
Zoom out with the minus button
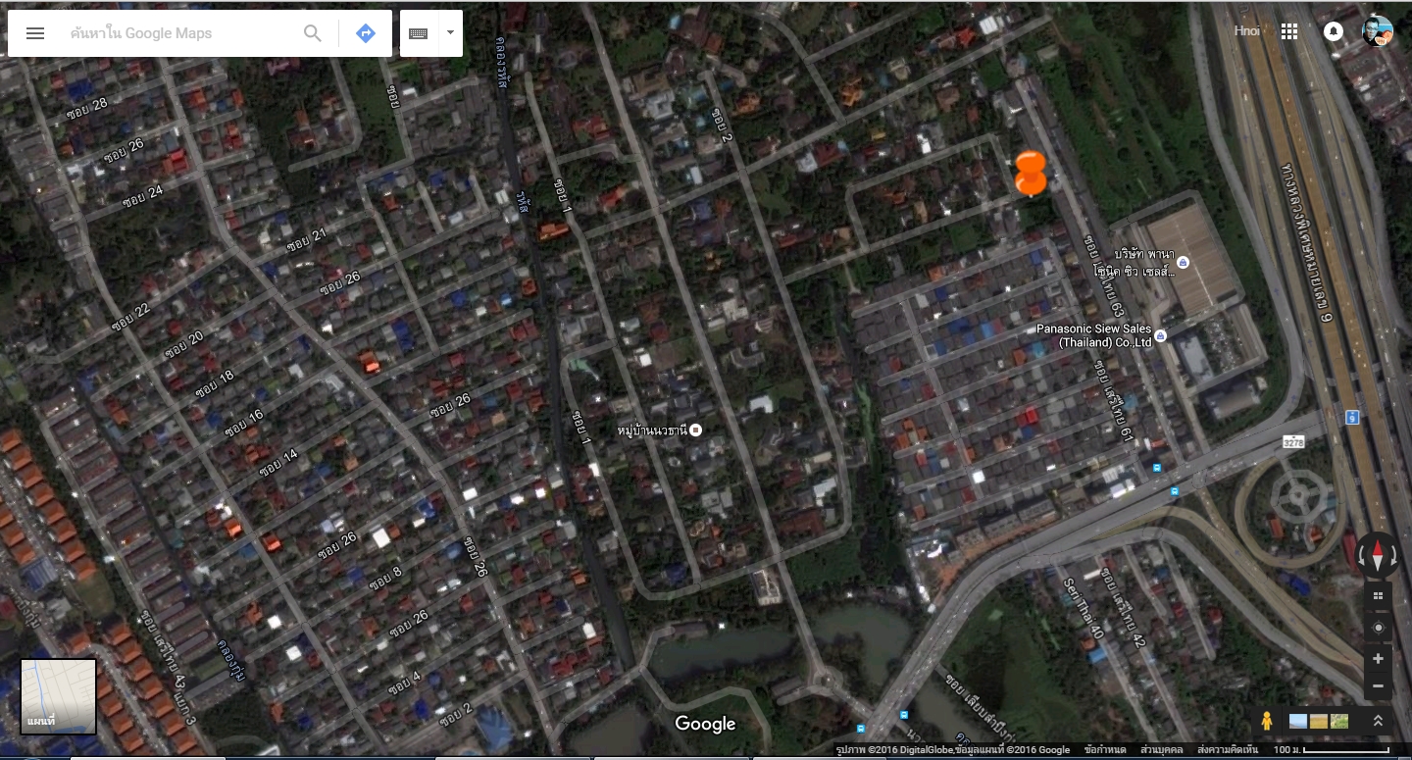[1379, 685]
